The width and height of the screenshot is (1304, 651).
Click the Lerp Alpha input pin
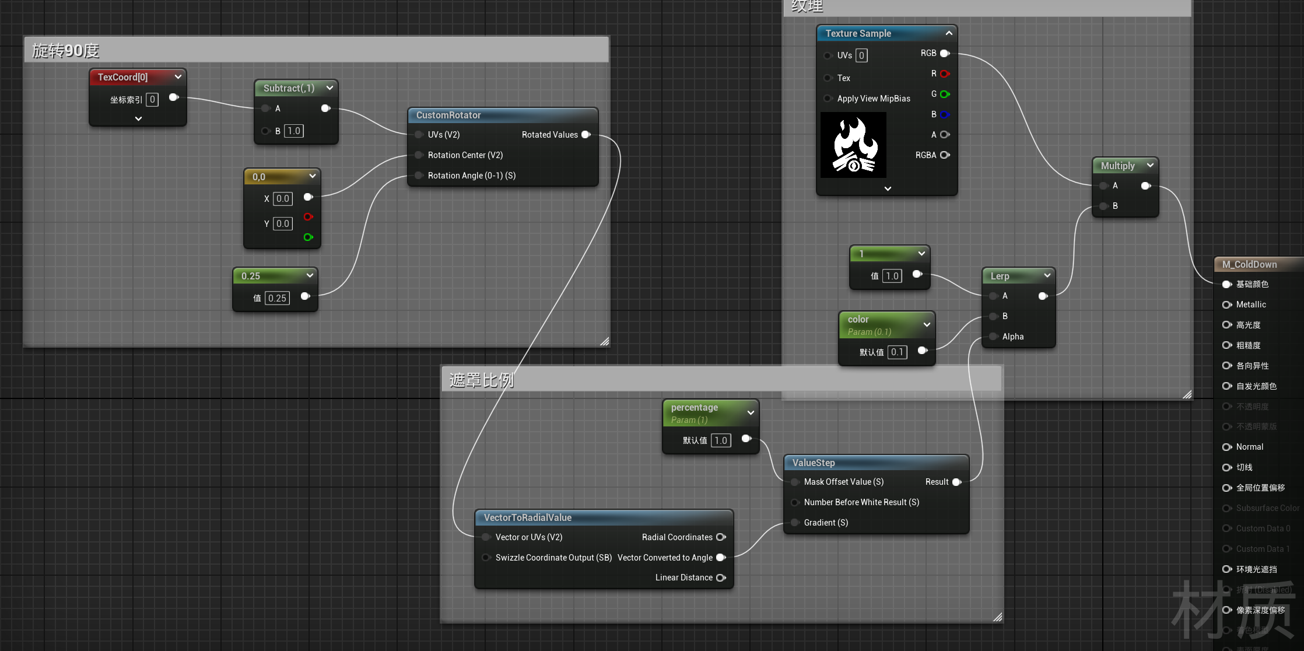(x=993, y=337)
